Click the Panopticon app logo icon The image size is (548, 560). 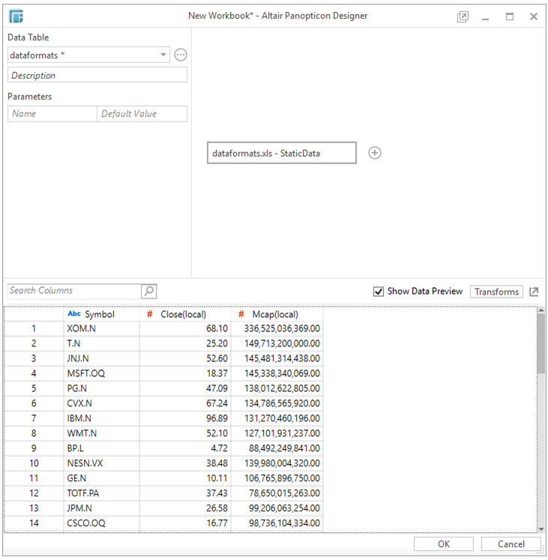[x=16, y=16]
